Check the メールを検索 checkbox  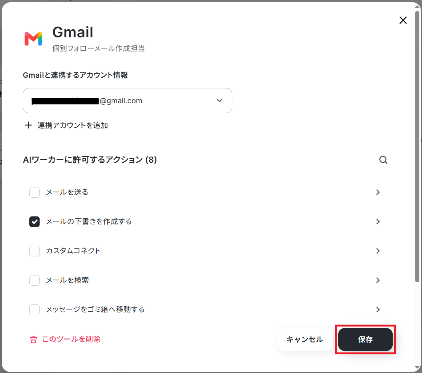pyautogui.click(x=34, y=280)
